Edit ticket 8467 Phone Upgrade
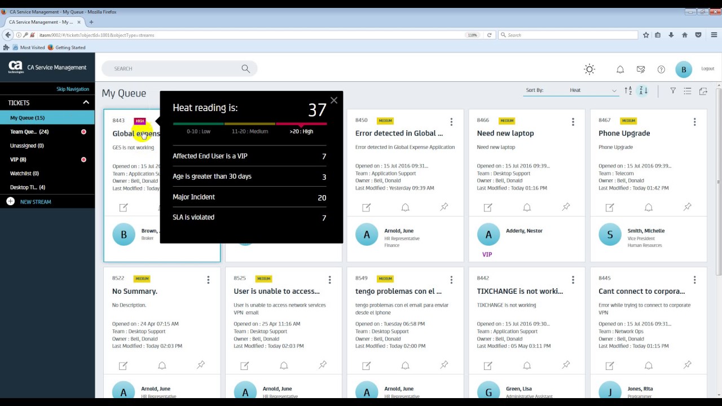 (610, 208)
